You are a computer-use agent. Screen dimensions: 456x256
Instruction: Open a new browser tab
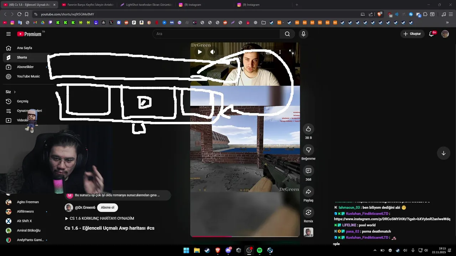tap(297, 5)
